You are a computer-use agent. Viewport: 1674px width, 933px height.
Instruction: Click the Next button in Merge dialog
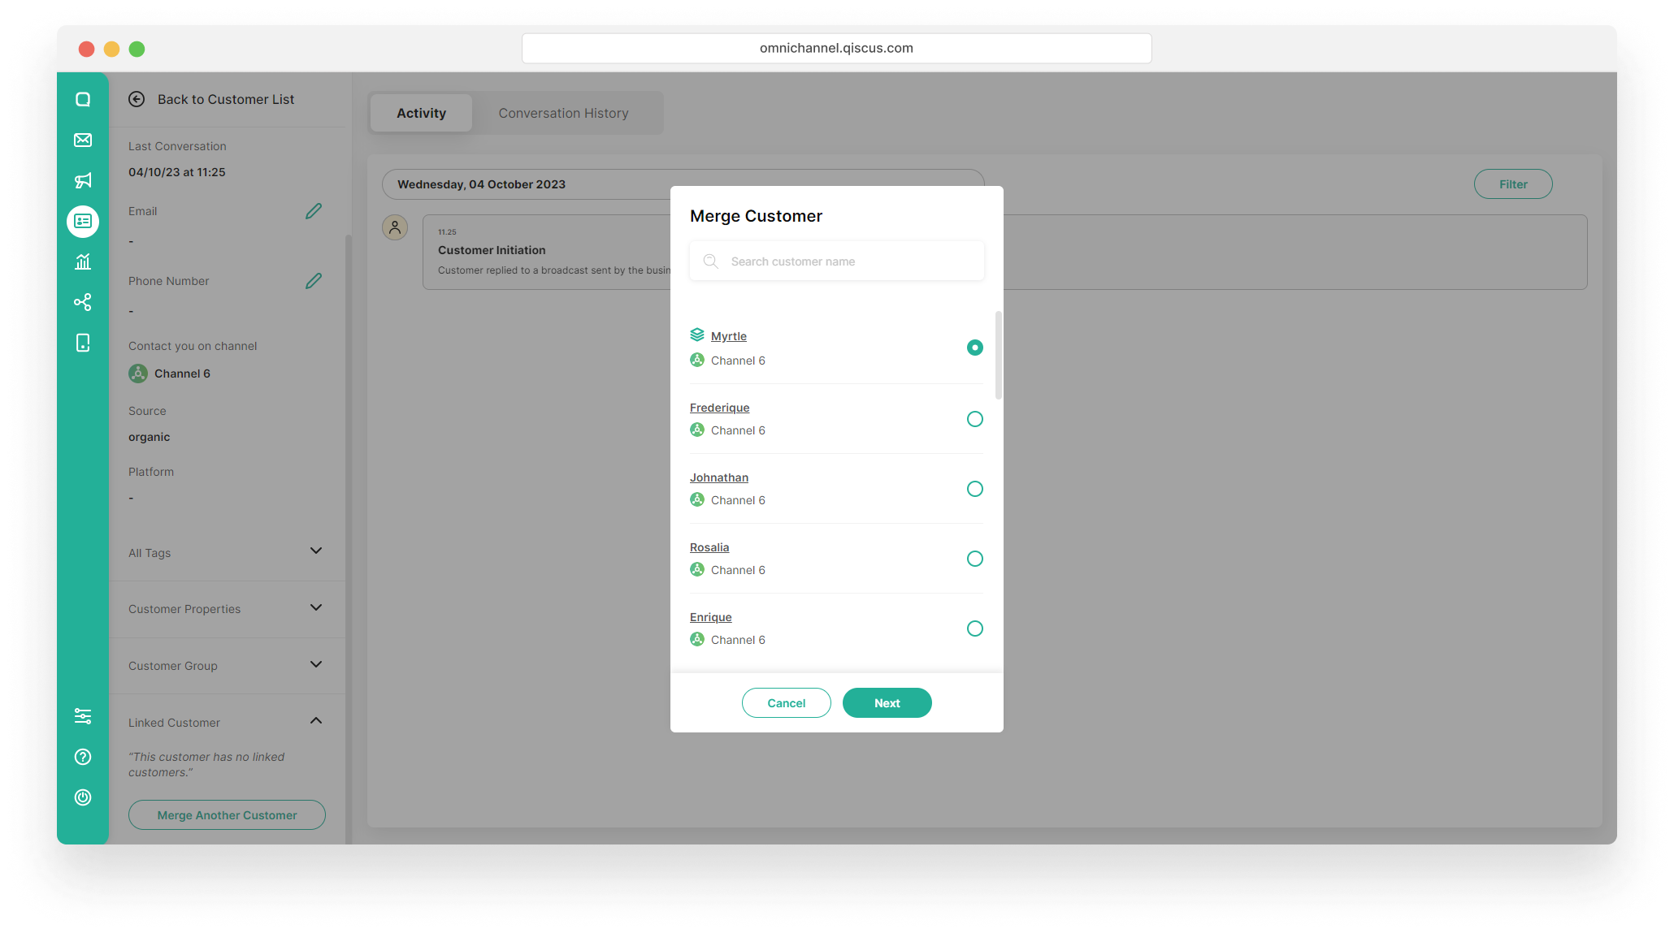887,703
